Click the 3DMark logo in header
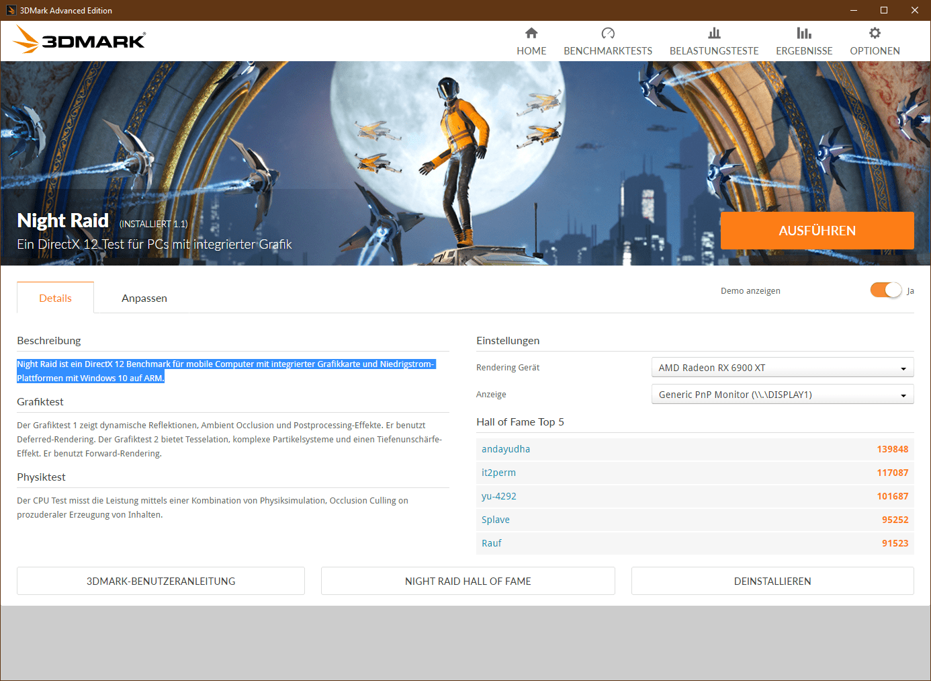Viewport: 931px width, 681px height. coord(79,40)
